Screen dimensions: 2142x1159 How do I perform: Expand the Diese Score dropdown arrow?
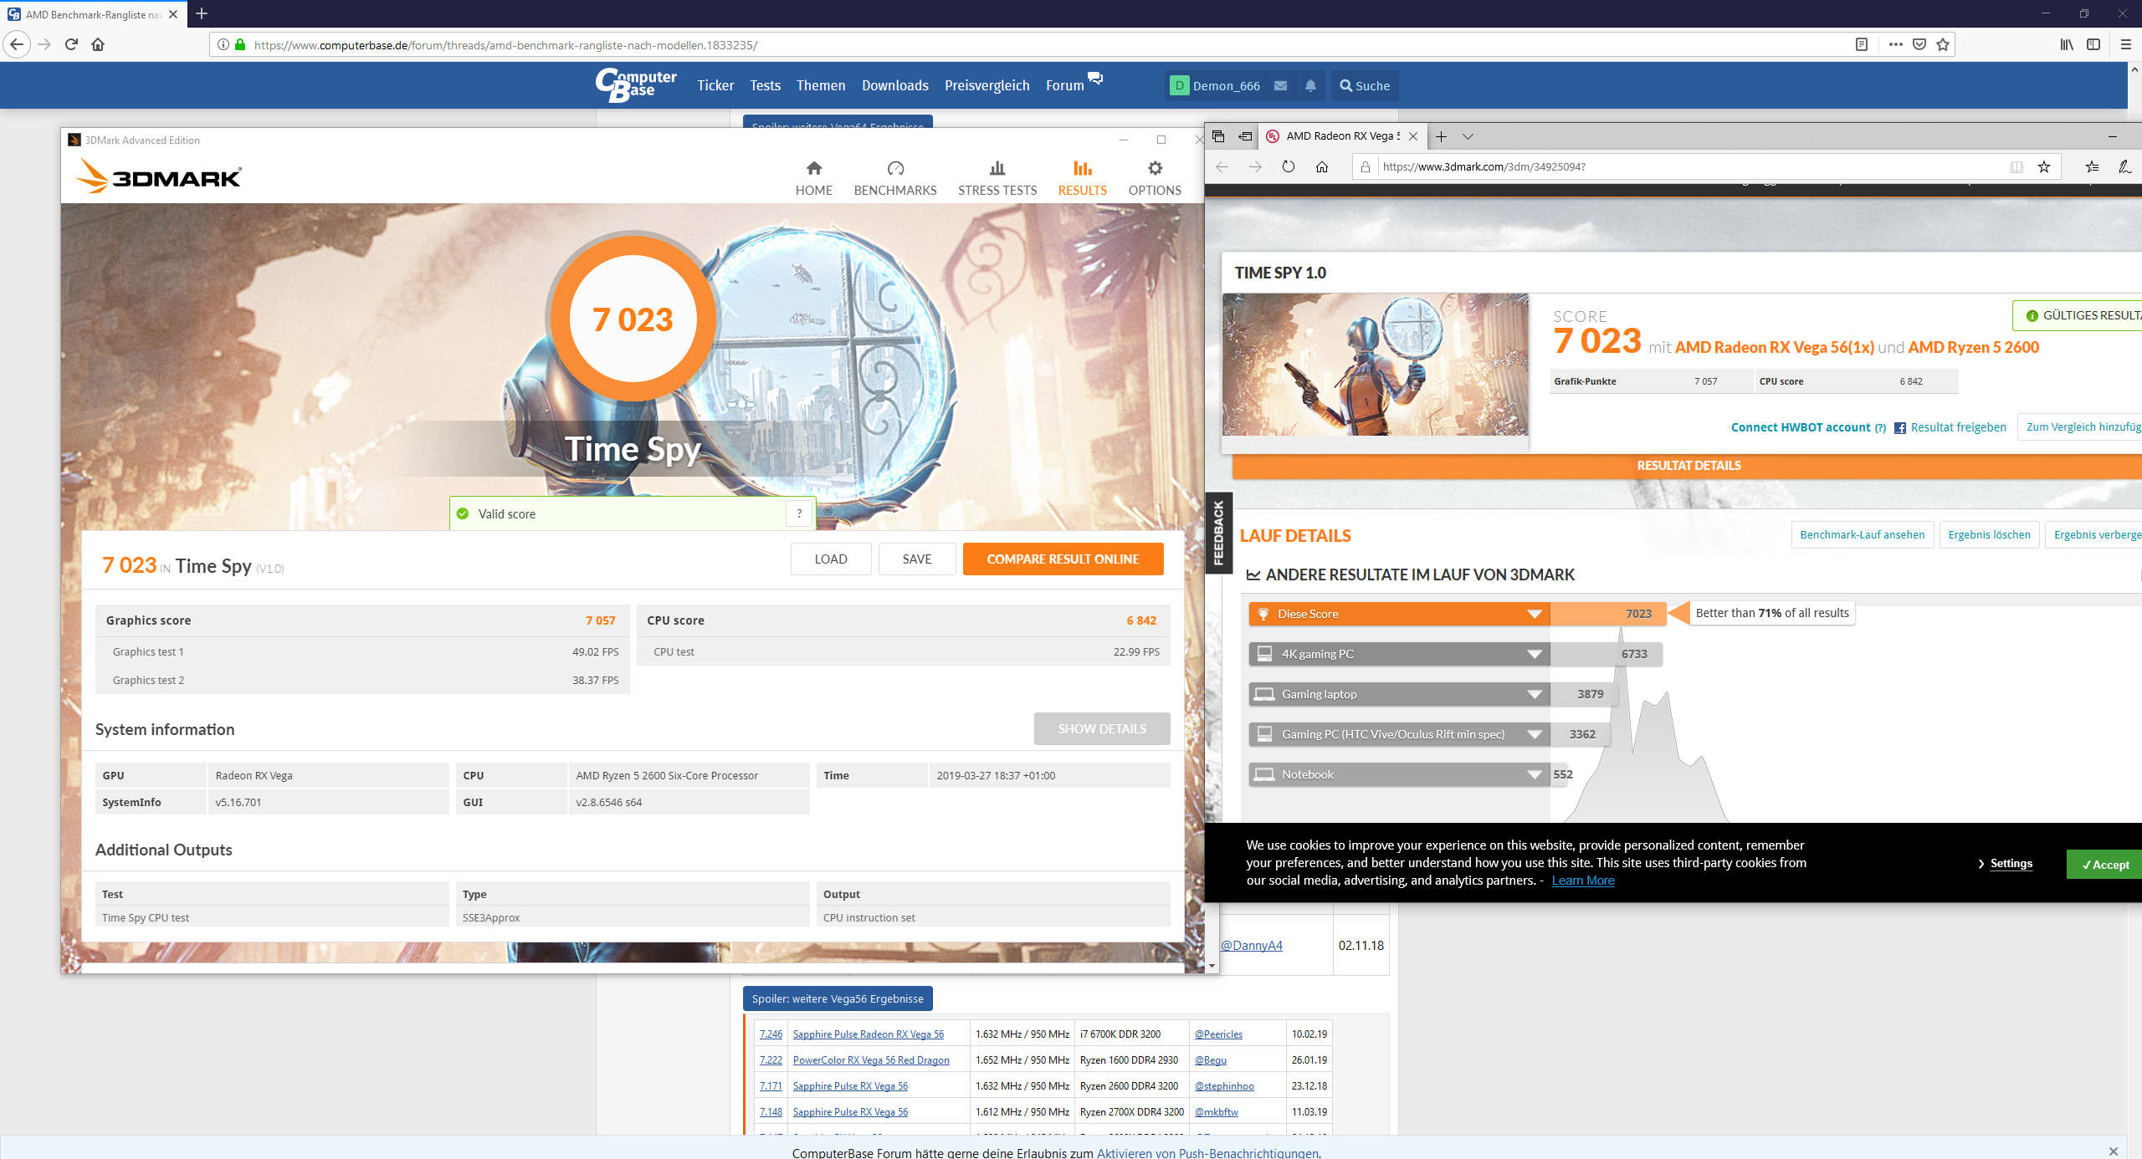(x=1534, y=614)
